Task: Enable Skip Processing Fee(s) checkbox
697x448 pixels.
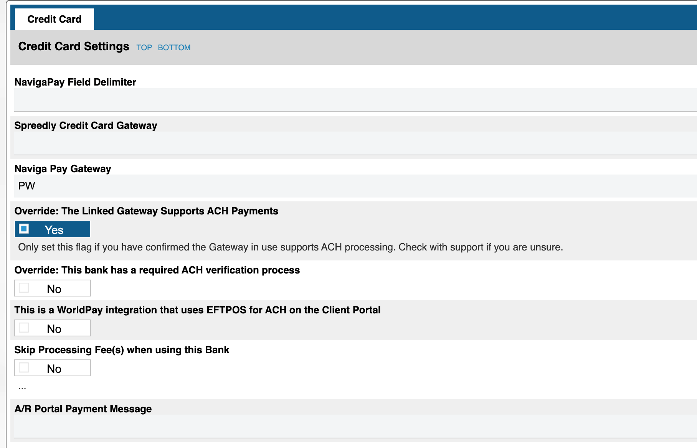Action: click(x=24, y=368)
